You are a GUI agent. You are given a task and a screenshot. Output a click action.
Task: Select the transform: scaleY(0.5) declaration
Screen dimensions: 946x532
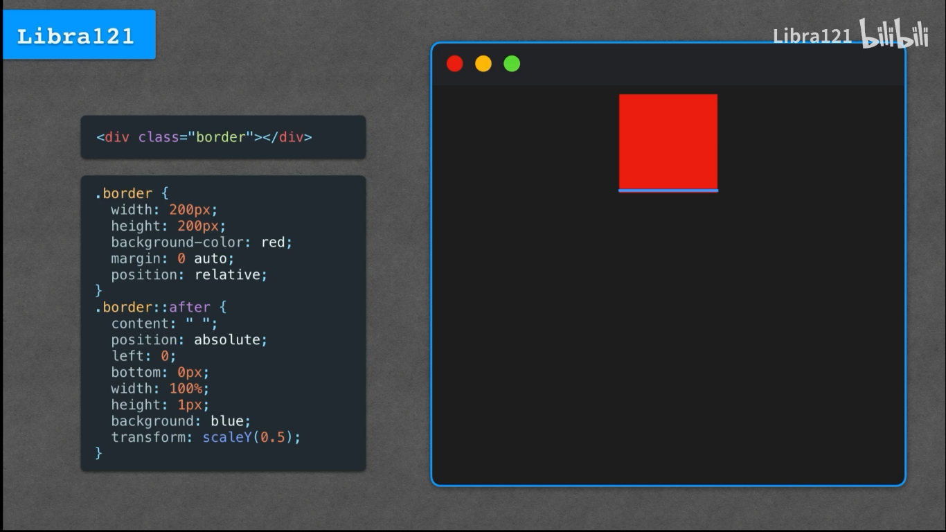[x=206, y=437]
